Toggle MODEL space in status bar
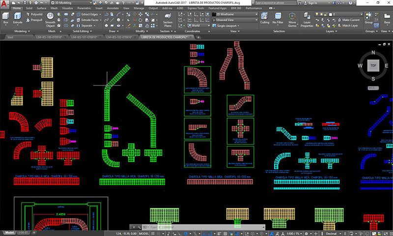Image resolution: width=393 pixels, height=236 pixels. [144, 234]
